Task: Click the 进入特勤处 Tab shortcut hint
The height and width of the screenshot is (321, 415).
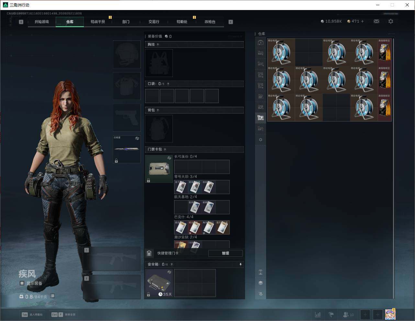Action: (x=32, y=315)
